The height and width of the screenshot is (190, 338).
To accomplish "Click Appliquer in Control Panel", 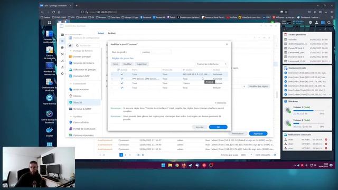I will [258, 134].
